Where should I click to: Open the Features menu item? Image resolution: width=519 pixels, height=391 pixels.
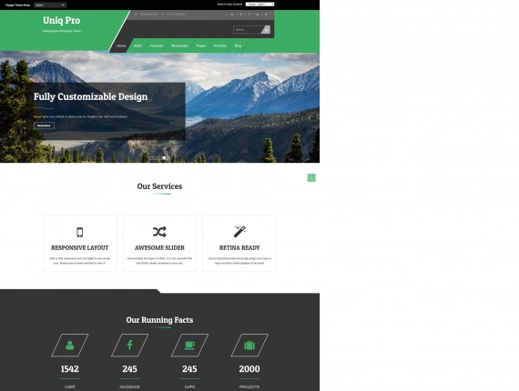click(157, 45)
